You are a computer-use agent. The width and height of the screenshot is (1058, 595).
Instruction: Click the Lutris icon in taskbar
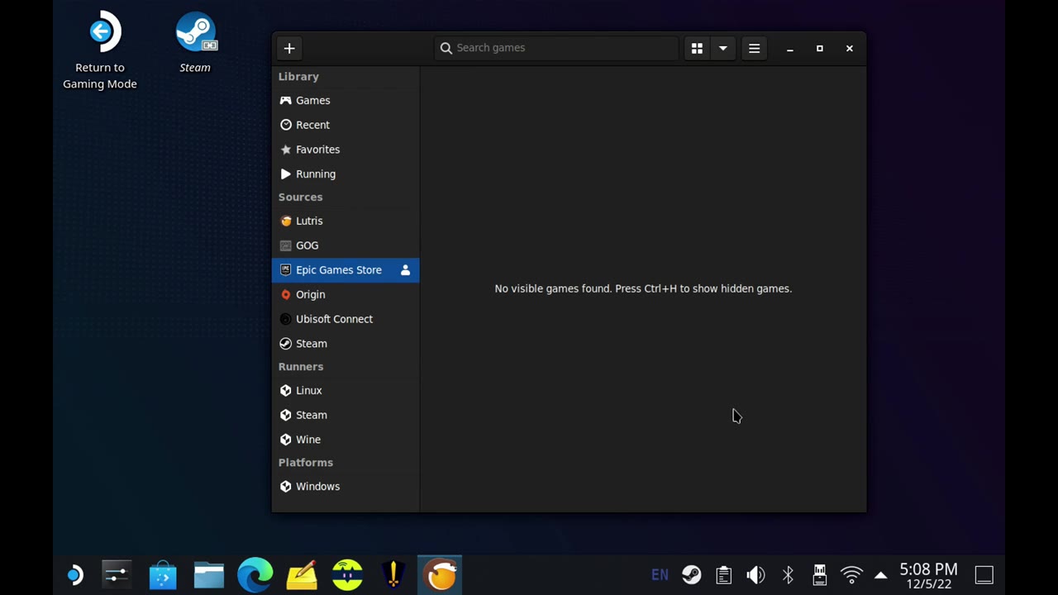pyautogui.click(x=441, y=574)
